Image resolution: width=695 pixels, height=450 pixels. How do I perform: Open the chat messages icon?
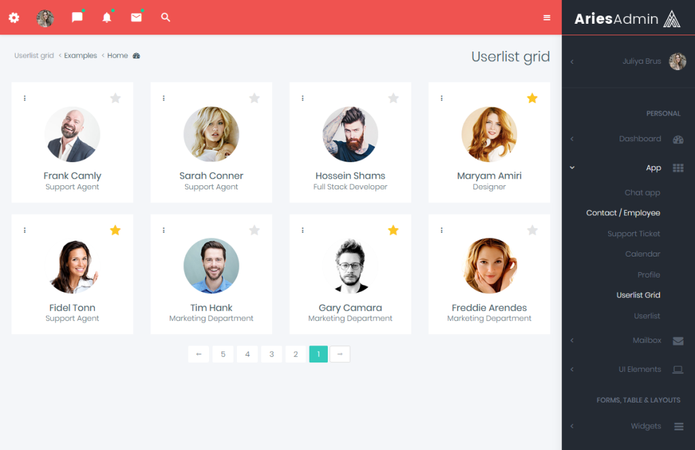pyautogui.click(x=77, y=17)
